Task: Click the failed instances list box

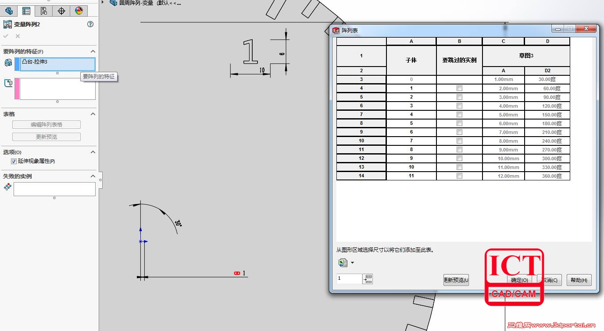Action: (54, 189)
